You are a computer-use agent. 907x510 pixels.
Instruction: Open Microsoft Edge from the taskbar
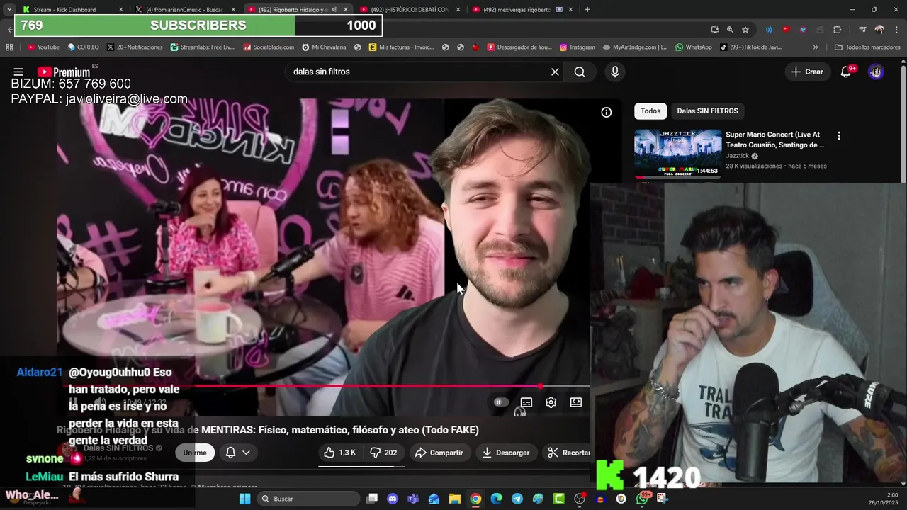496,499
